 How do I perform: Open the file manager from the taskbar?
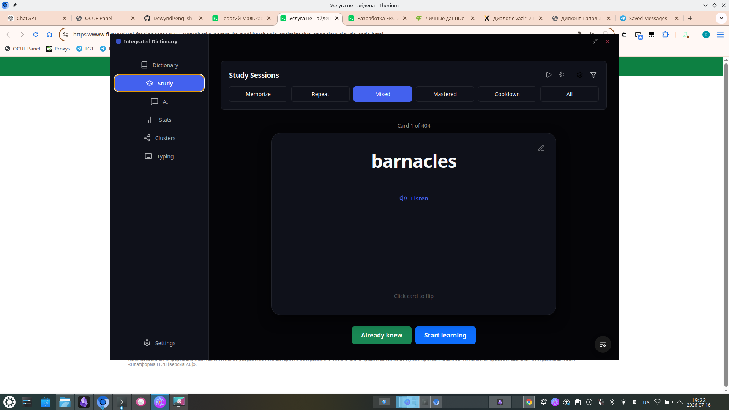(65, 402)
